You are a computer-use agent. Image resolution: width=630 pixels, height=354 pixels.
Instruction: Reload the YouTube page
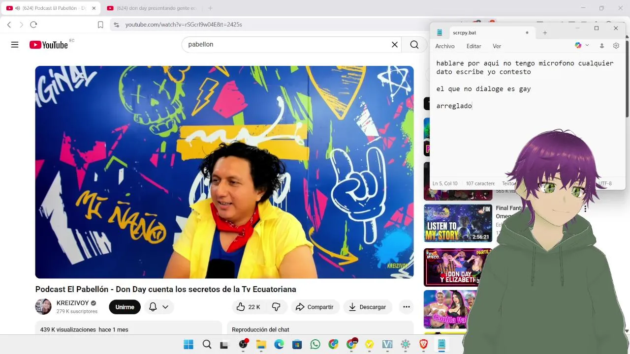33,25
